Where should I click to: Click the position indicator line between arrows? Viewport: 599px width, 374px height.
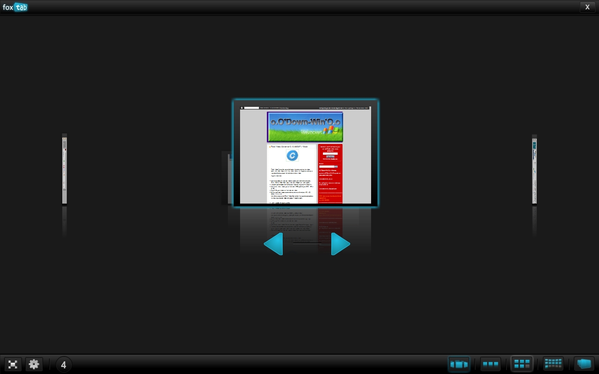coord(307,243)
